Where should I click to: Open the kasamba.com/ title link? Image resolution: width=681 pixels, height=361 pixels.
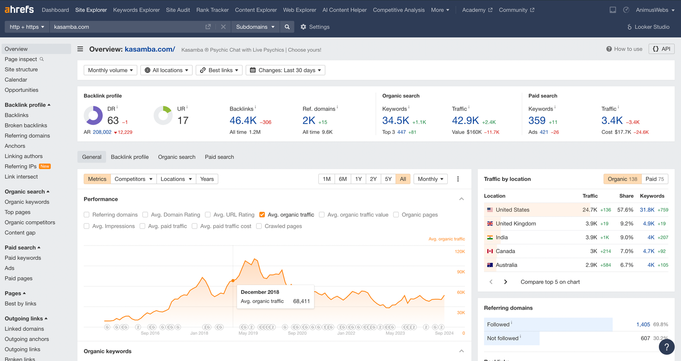click(x=150, y=49)
